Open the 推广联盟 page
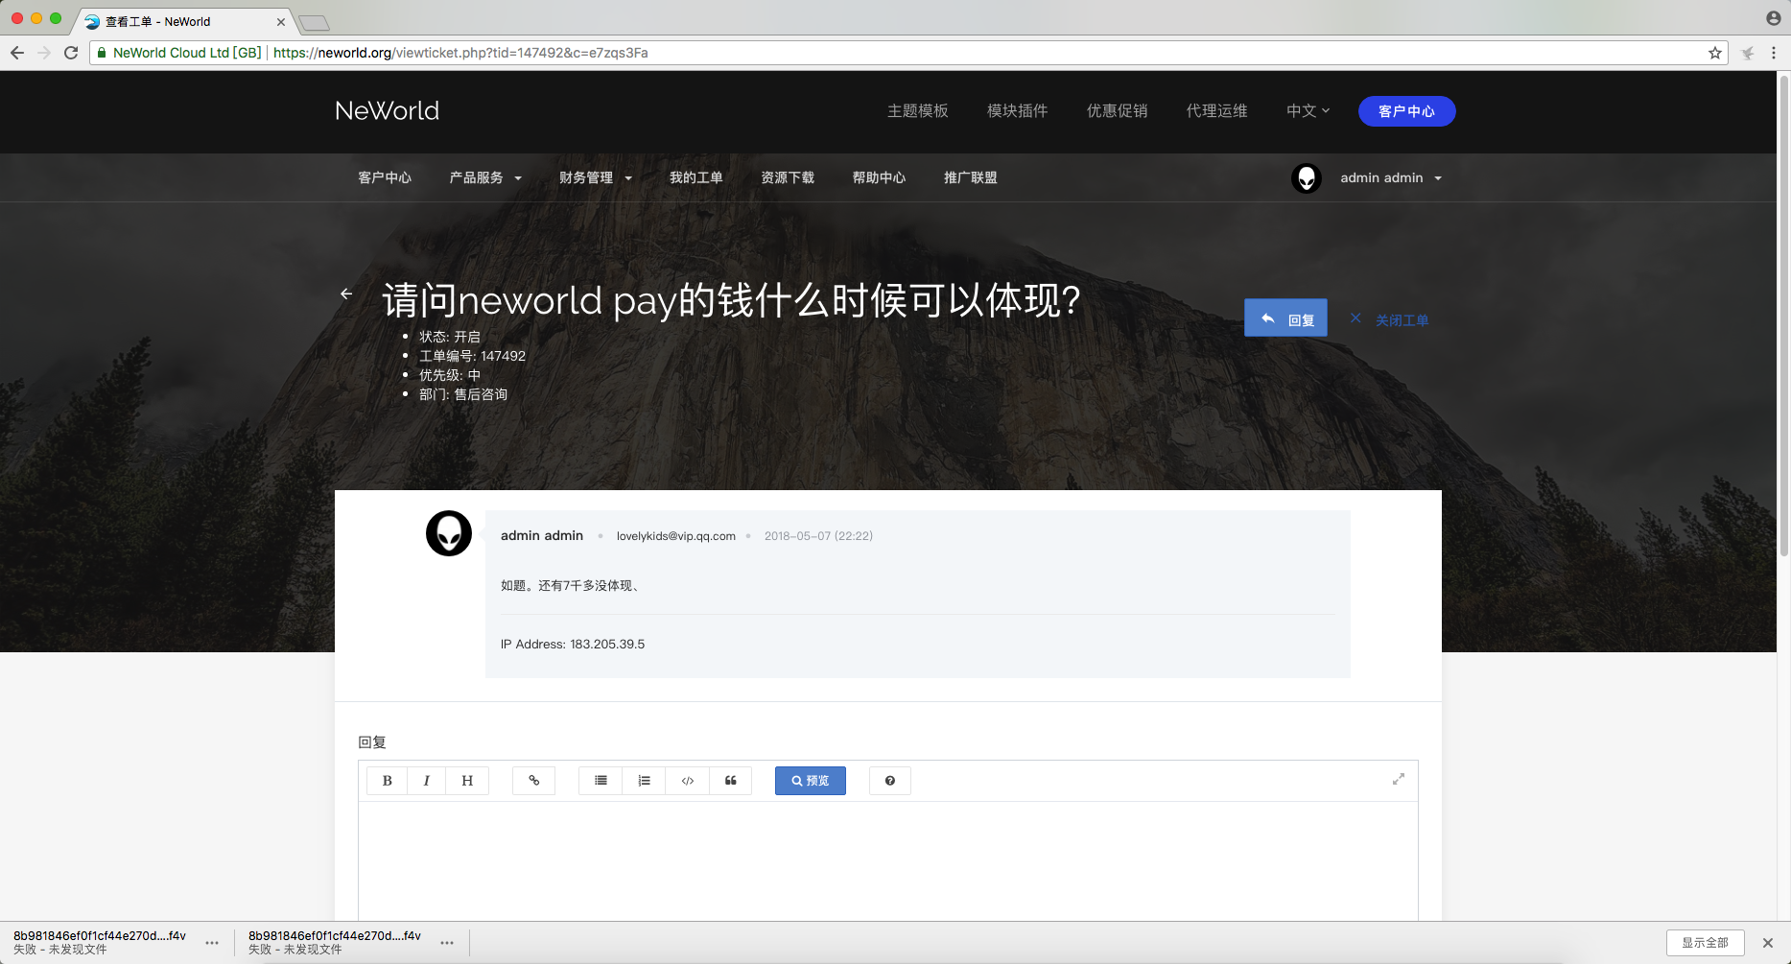This screenshot has width=1791, height=964. point(971,178)
